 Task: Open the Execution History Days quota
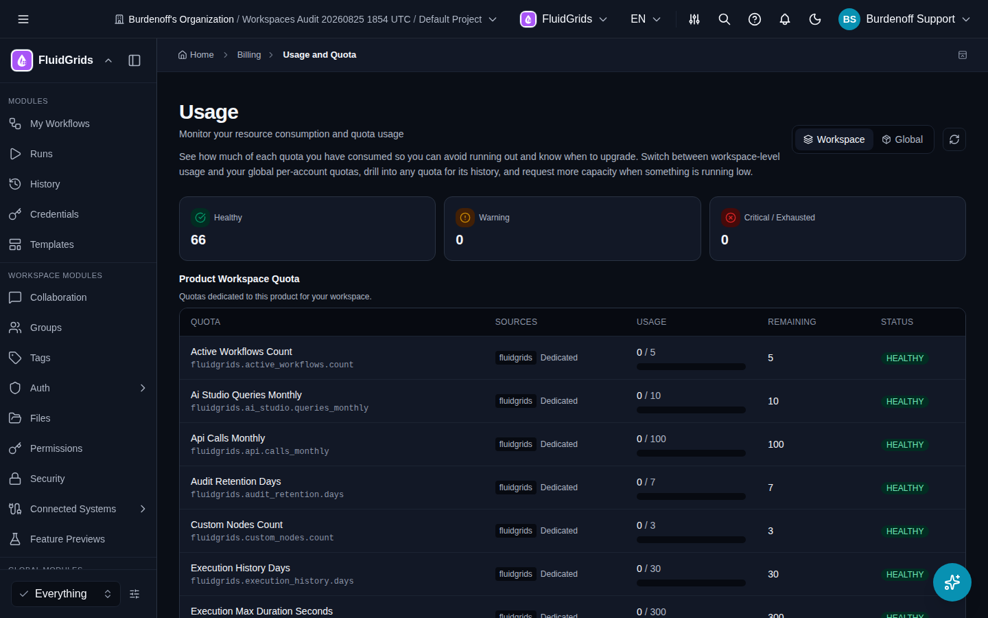(572, 574)
